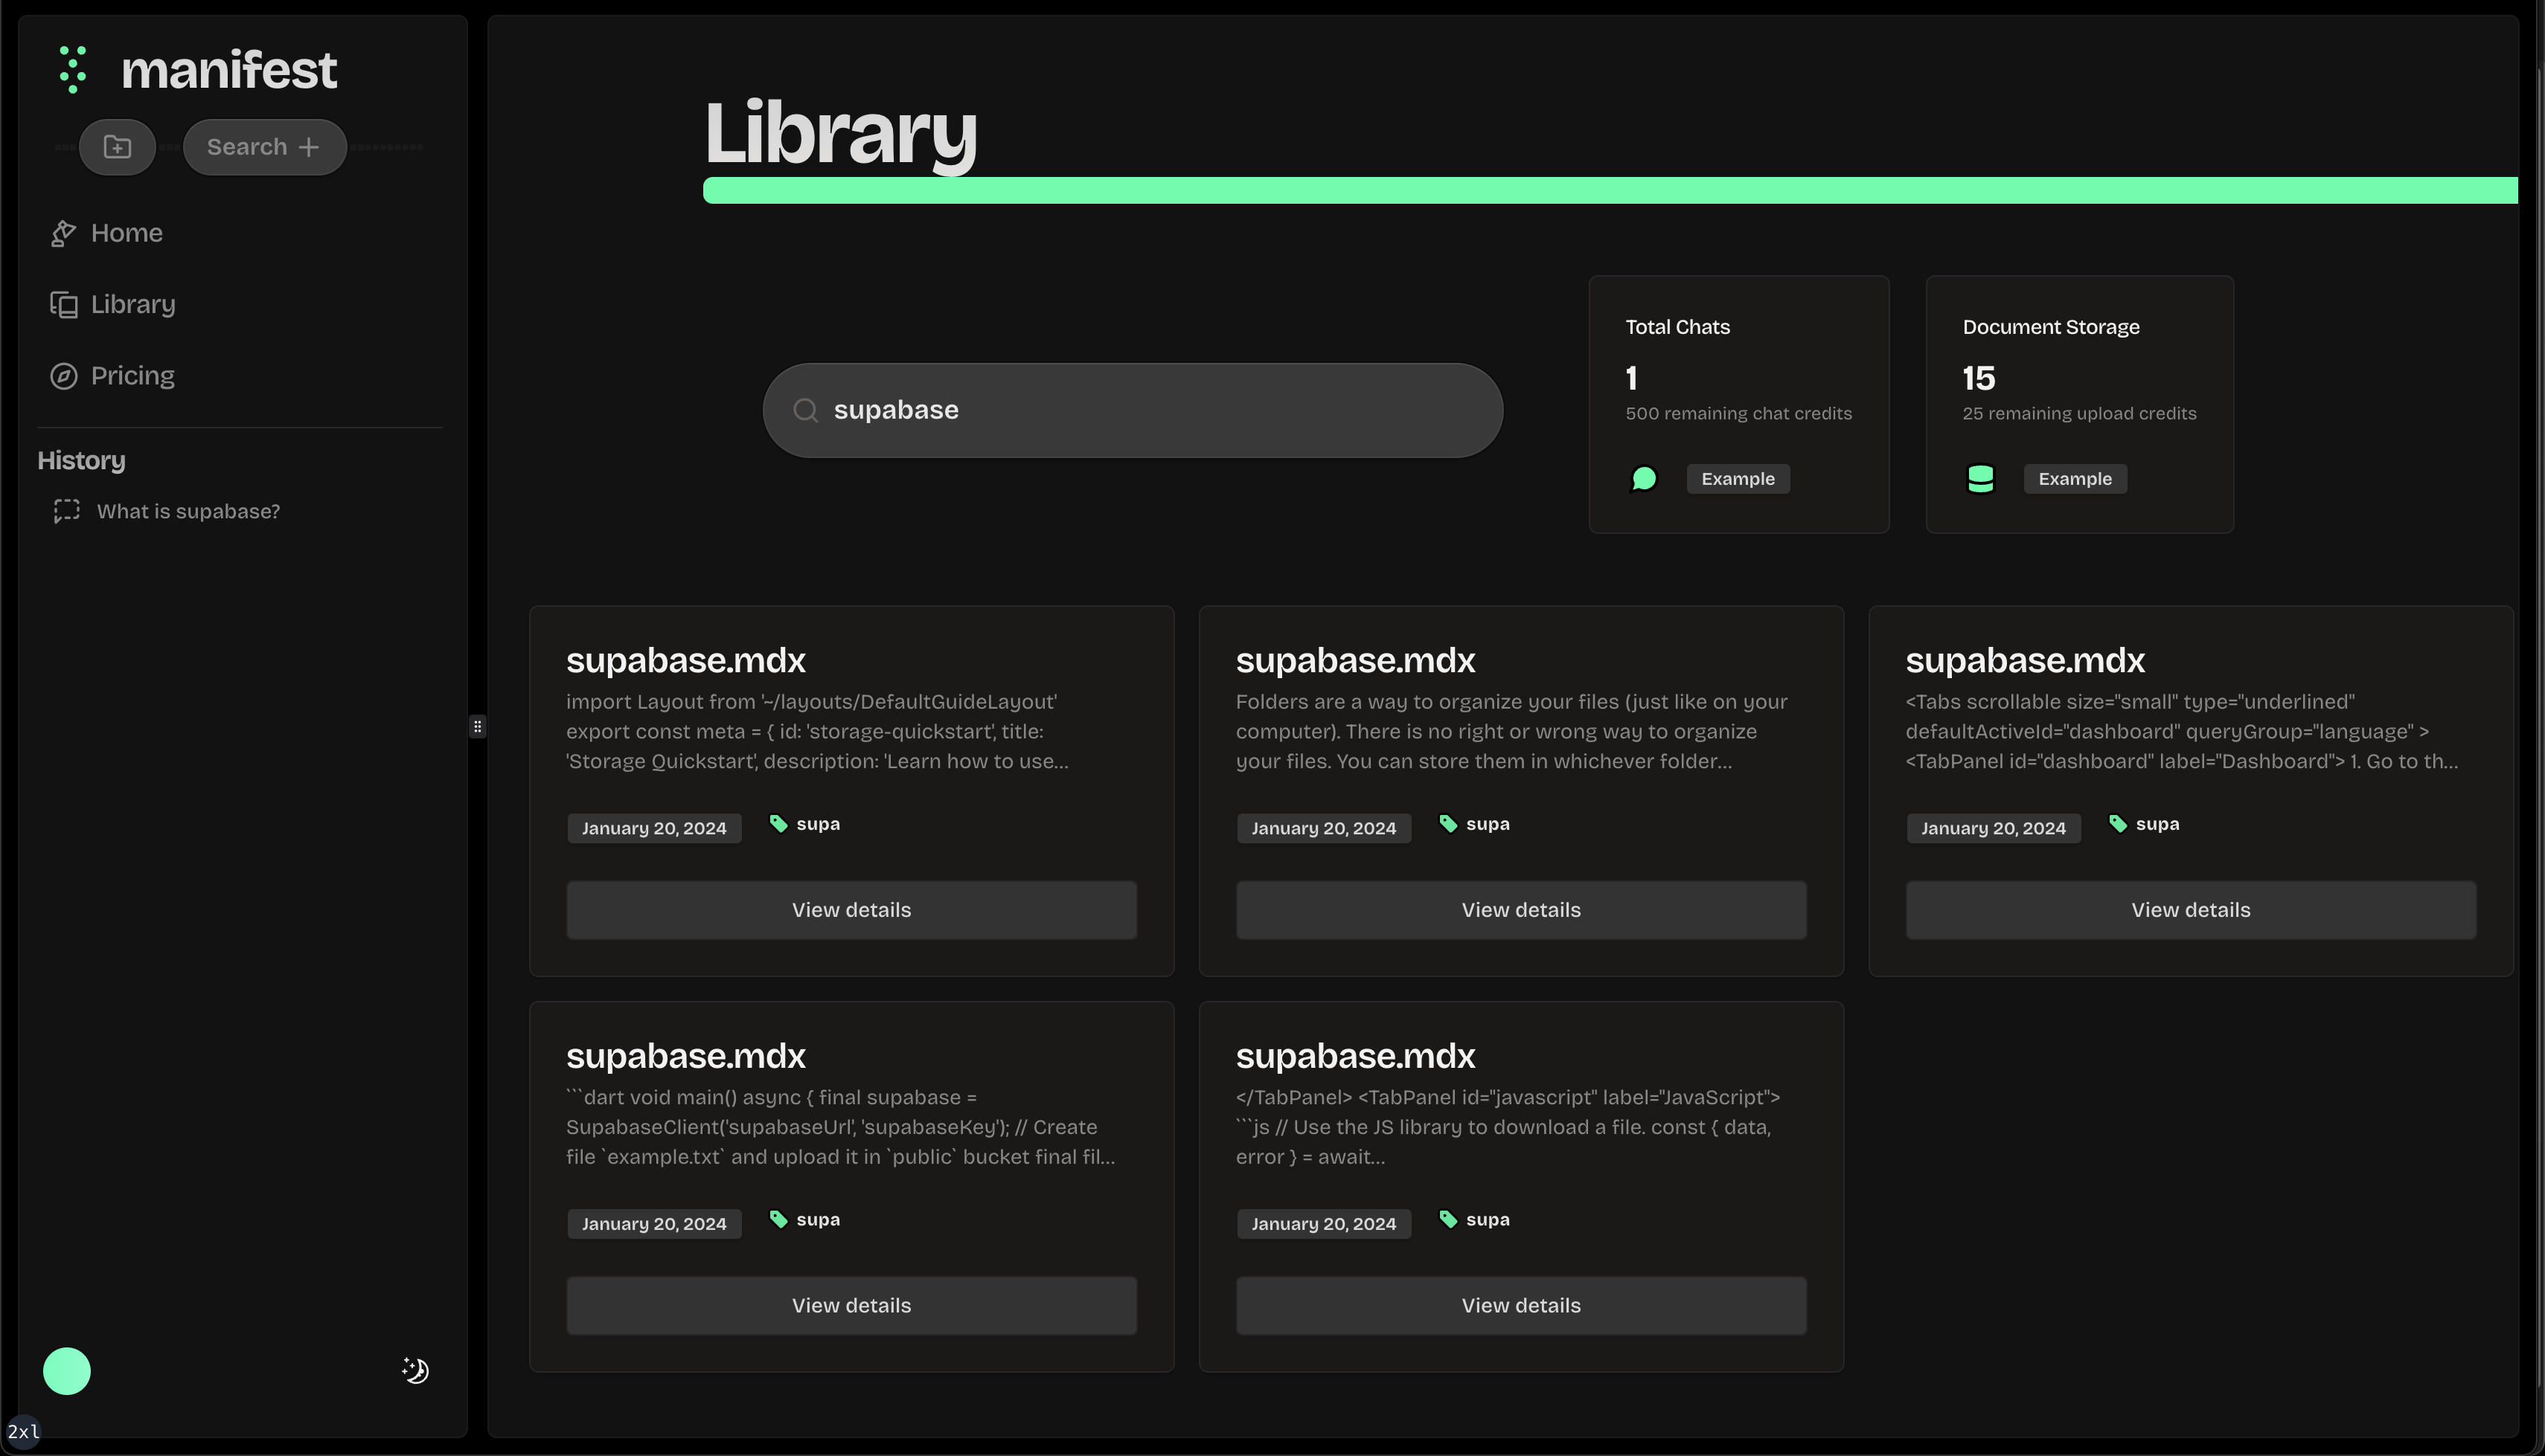Screen dimensions: 2545x1456
Task: Click the Library stacked pages icon
Action: click(x=63, y=304)
